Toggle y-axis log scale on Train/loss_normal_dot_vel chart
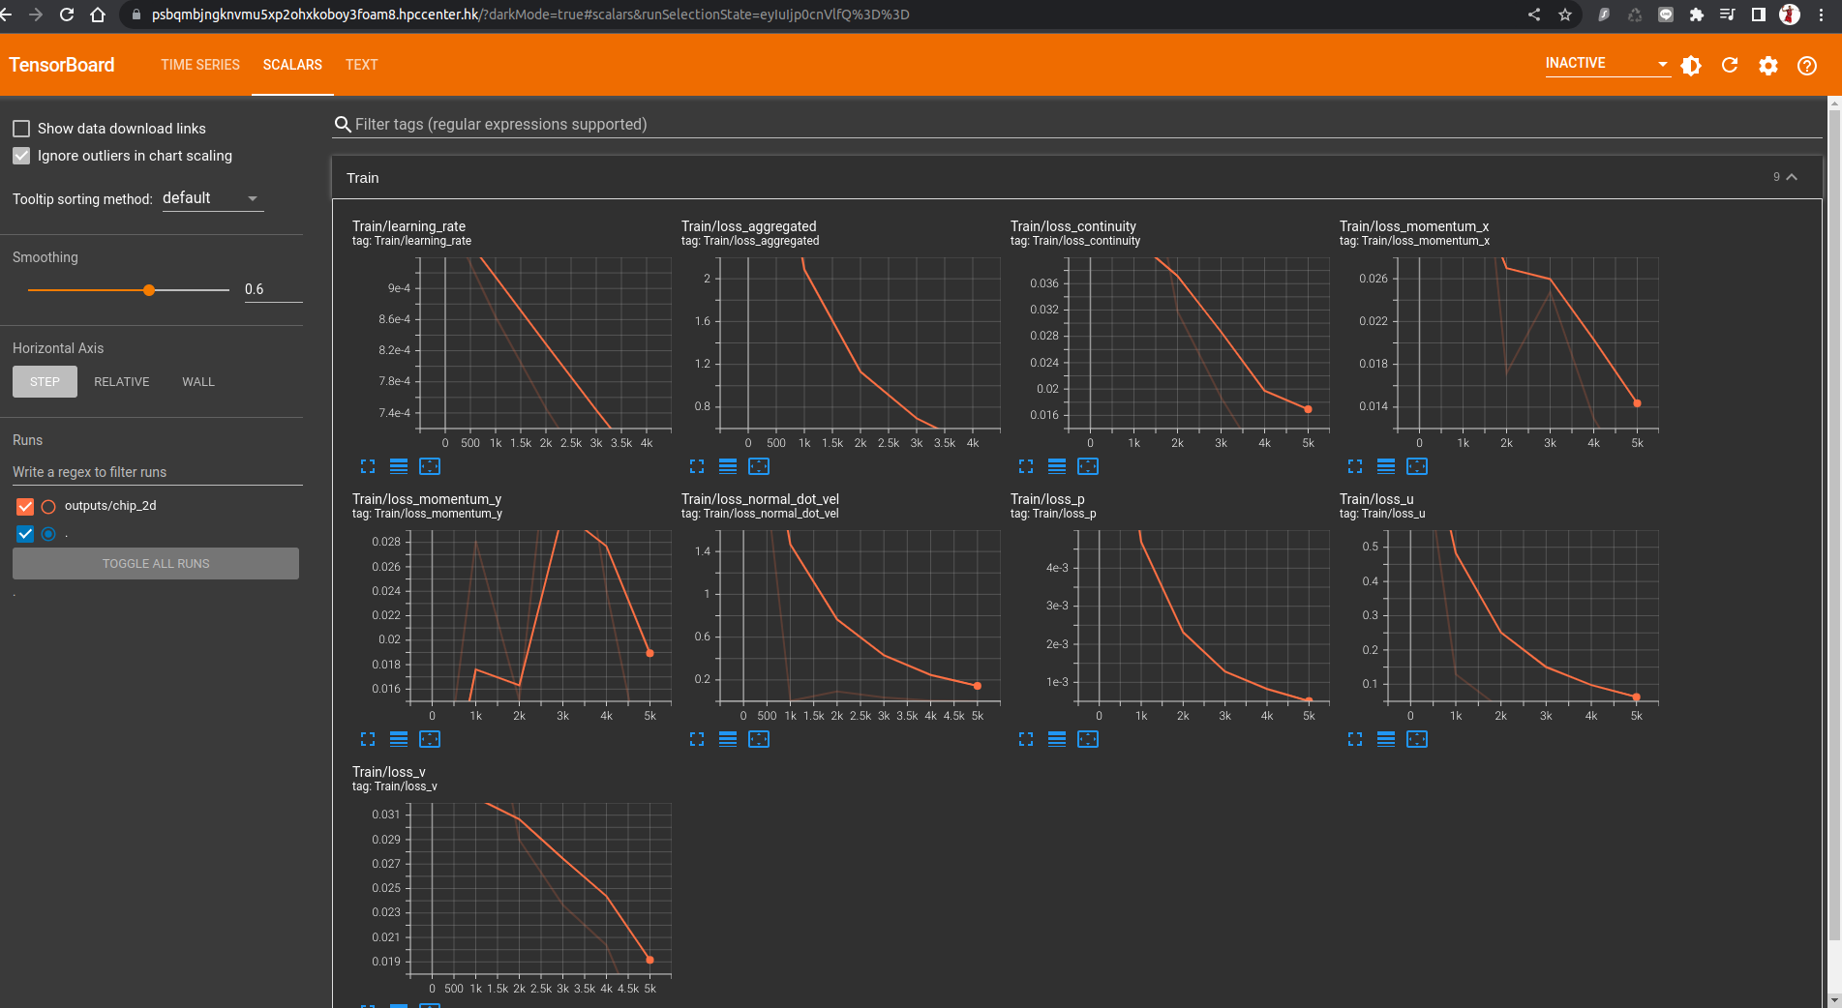Image resolution: width=1842 pixels, height=1008 pixels. [x=728, y=739]
